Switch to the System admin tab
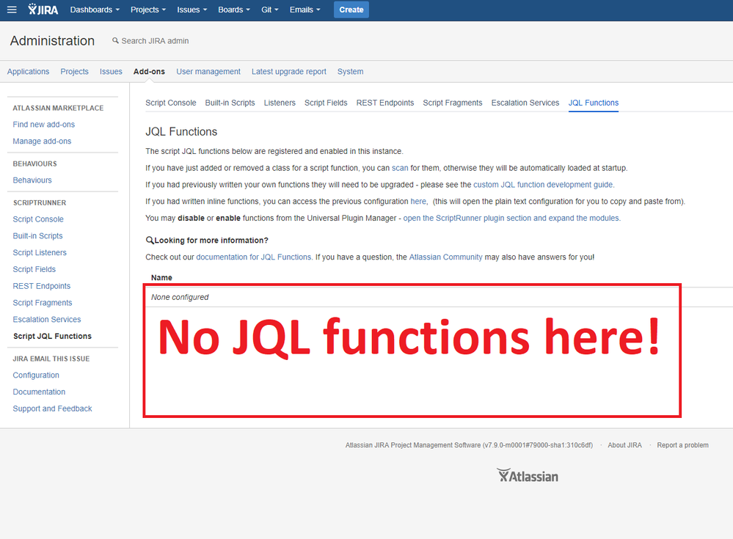The height and width of the screenshot is (539, 733). [x=350, y=71]
